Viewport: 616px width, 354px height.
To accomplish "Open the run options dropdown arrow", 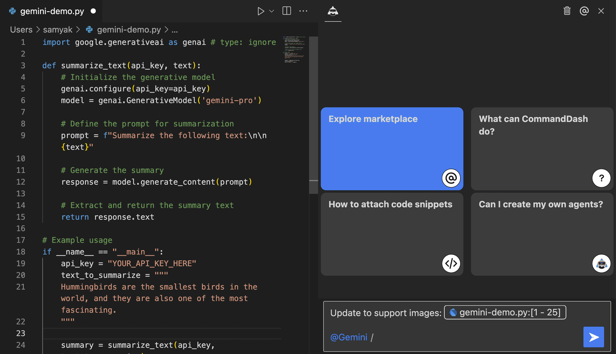I will pyautogui.click(x=271, y=11).
